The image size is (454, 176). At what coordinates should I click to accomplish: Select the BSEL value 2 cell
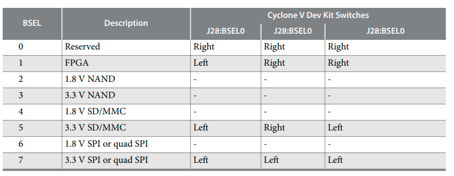tap(21, 79)
